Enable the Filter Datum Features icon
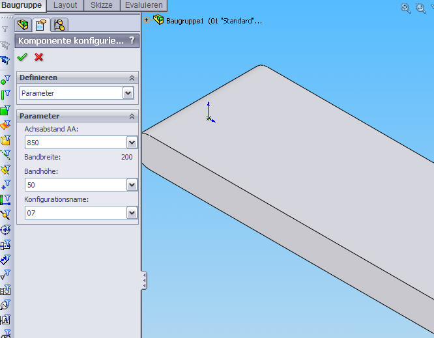Screen dimensions: 434x338 (5, 320)
